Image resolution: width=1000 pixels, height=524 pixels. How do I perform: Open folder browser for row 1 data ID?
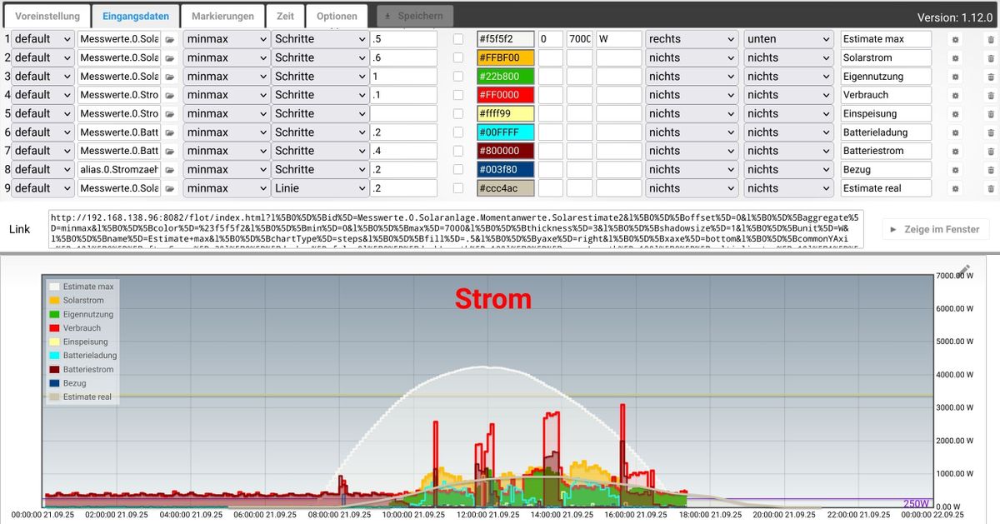pyautogui.click(x=170, y=39)
